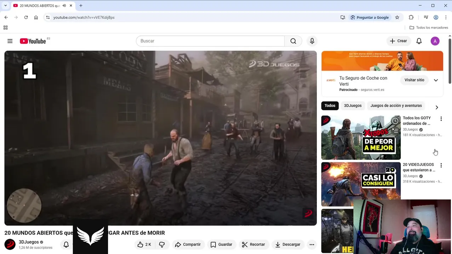Open options menu for 20 VIDEOJUEGOS video

point(441,165)
